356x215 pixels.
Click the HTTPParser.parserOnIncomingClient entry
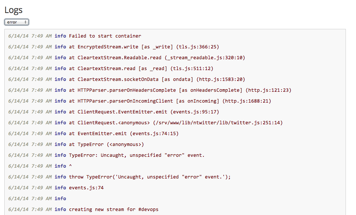pos(173,101)
